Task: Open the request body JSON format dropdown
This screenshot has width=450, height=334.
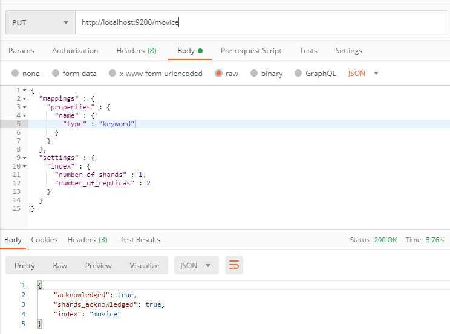Action: pyautogui.click(x=363, y=74)
